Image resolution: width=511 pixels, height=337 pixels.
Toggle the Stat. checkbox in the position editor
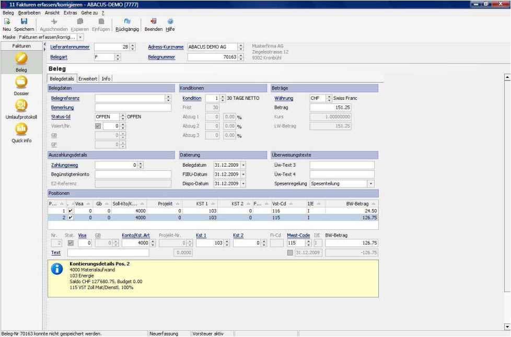coord(71,243)
